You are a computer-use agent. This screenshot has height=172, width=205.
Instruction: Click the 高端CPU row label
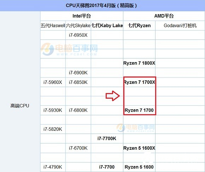[20, 106]
